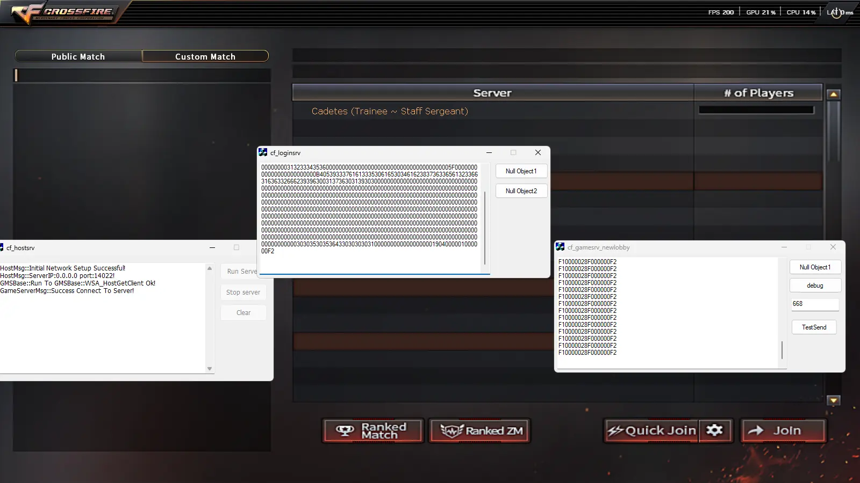Screen dimensions: 860x483
Task: Click the power icon in top-right corner
Action: 836,13
